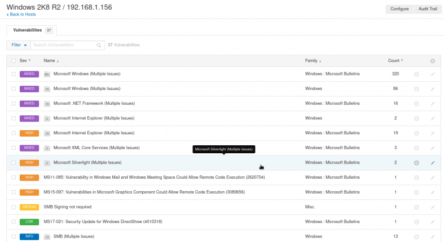Click circle check icon in XML Core Services row

click(416, 148)
